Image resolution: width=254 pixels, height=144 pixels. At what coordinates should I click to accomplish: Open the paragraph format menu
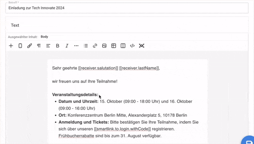coord(39,46)
